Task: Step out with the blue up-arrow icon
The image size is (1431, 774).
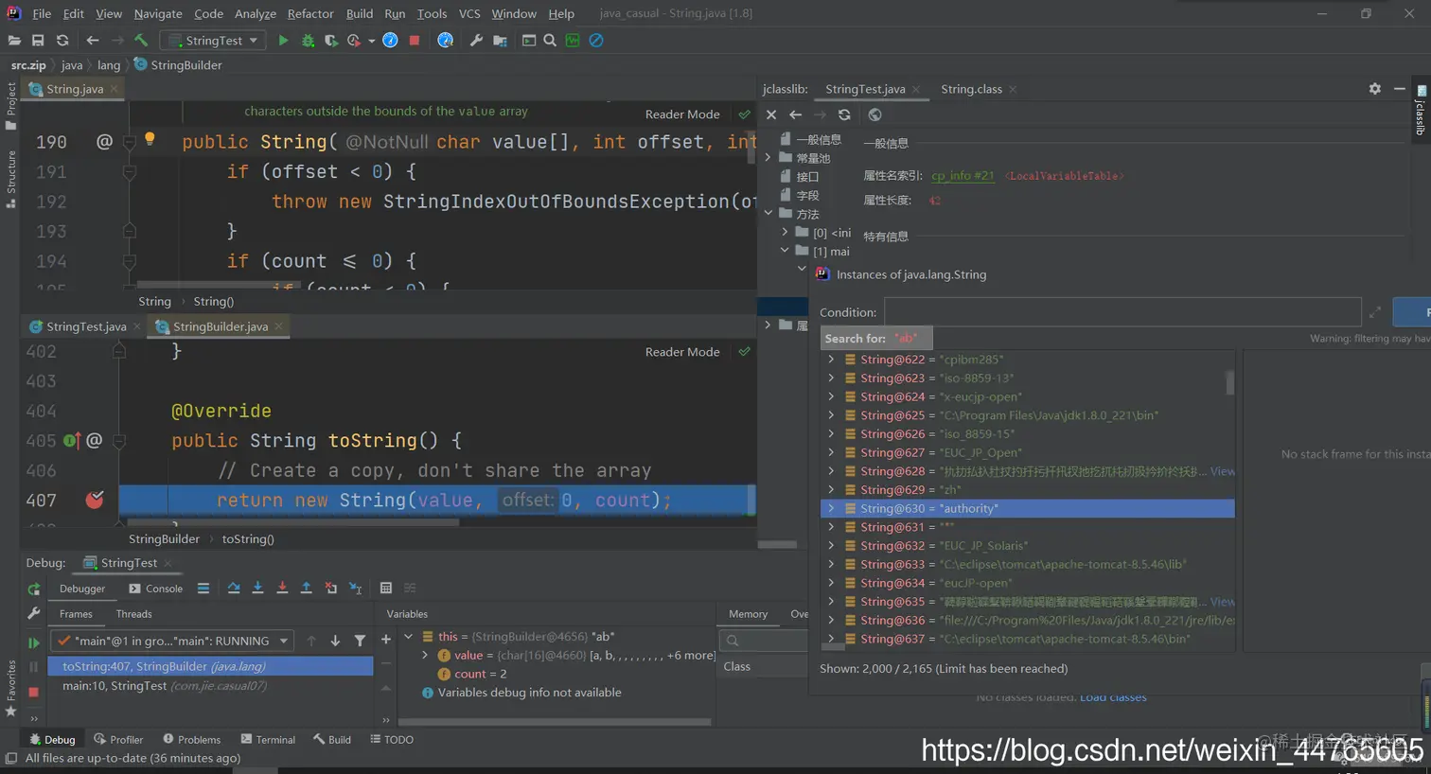Action: 306,588
